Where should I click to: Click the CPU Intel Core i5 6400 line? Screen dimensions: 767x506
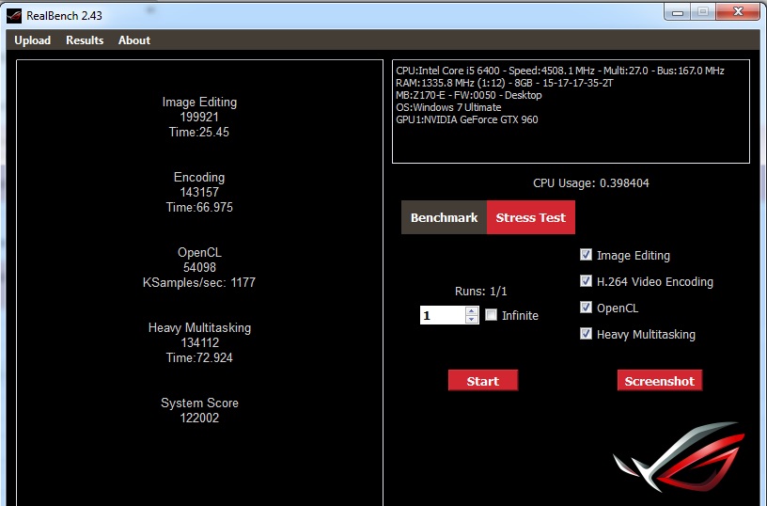point(560,71)
